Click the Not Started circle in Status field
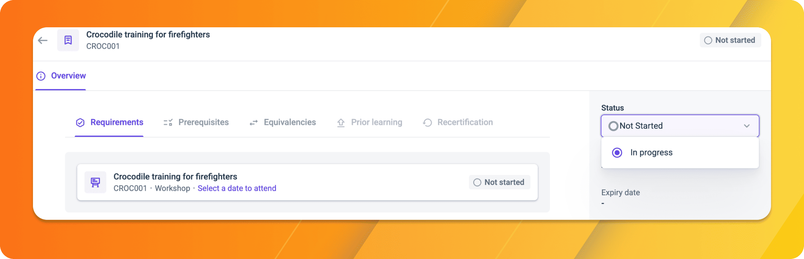804x259 pixels. point(613,126)
